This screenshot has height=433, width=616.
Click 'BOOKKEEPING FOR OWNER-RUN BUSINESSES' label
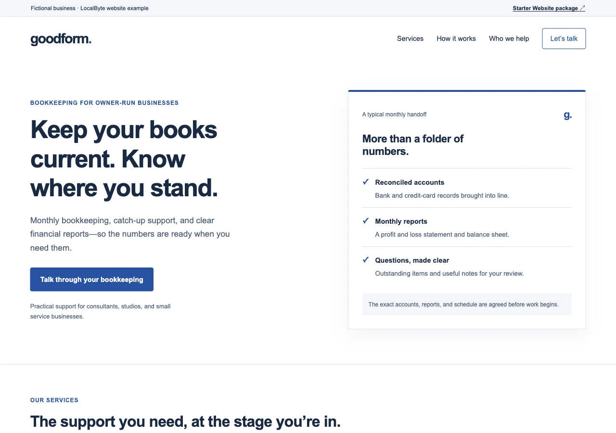[104, 103]
